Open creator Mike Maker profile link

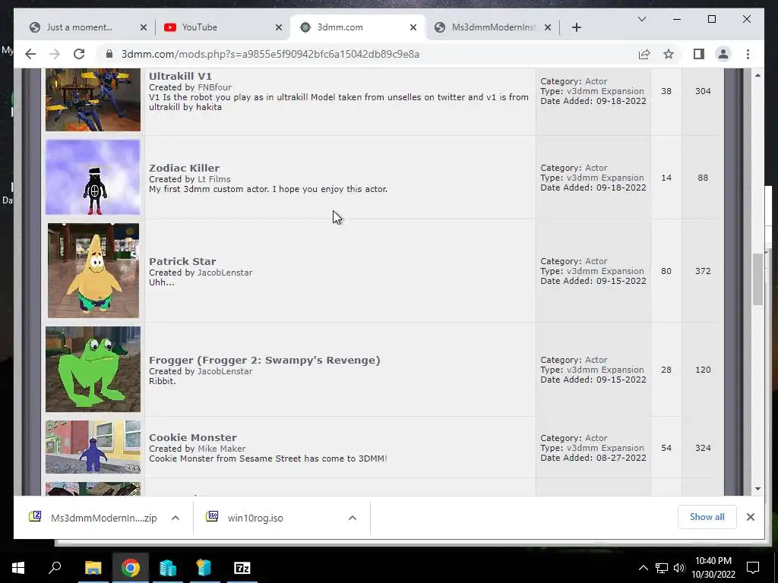[x=221, y=448]
